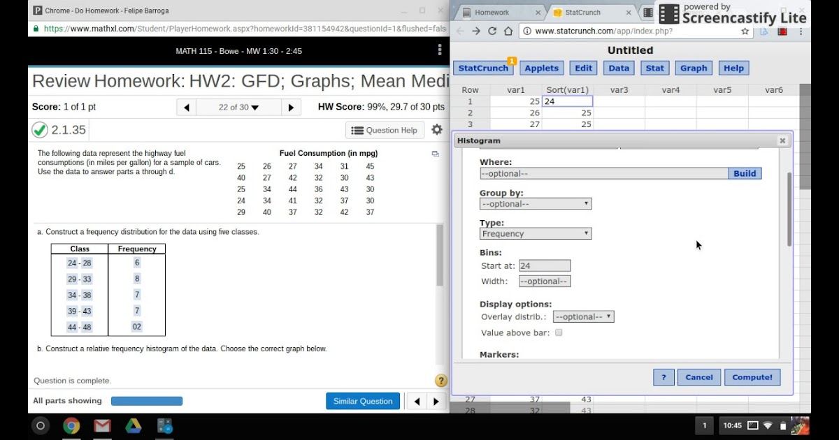
Task: Click Histogram dialog vertical scrollbar
Action: (x=789, y=210)
